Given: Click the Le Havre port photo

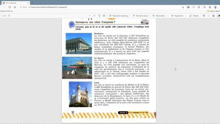Looking at the screenshot, I should coord(77,68).
